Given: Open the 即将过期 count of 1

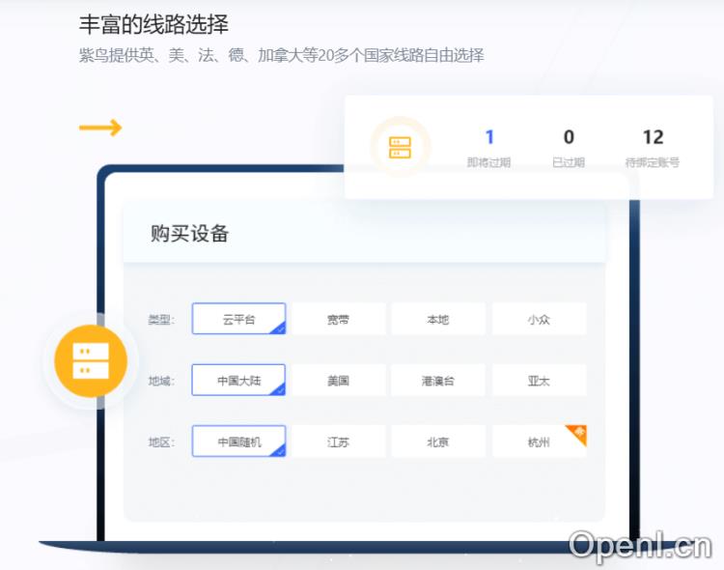Looking at the screenshot, I should tap(489, 138).
